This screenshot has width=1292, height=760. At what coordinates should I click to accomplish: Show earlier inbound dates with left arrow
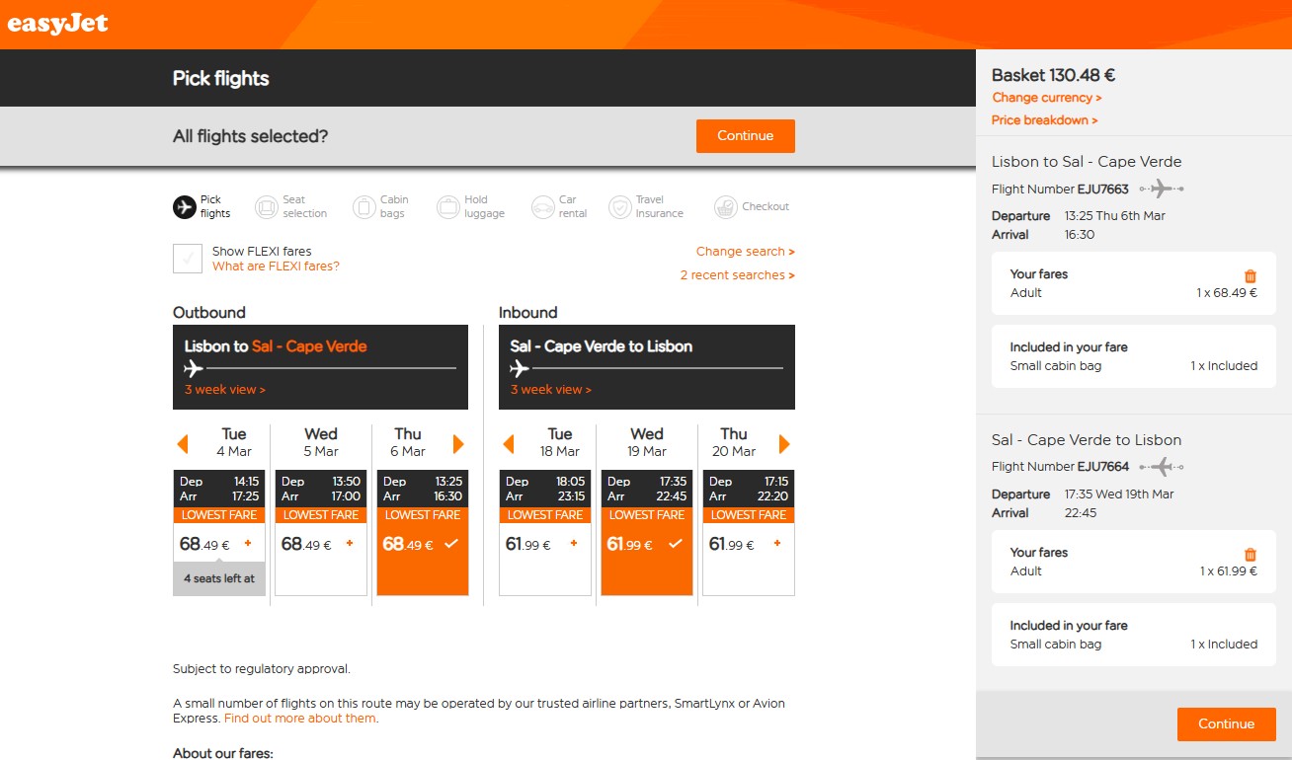509,443
